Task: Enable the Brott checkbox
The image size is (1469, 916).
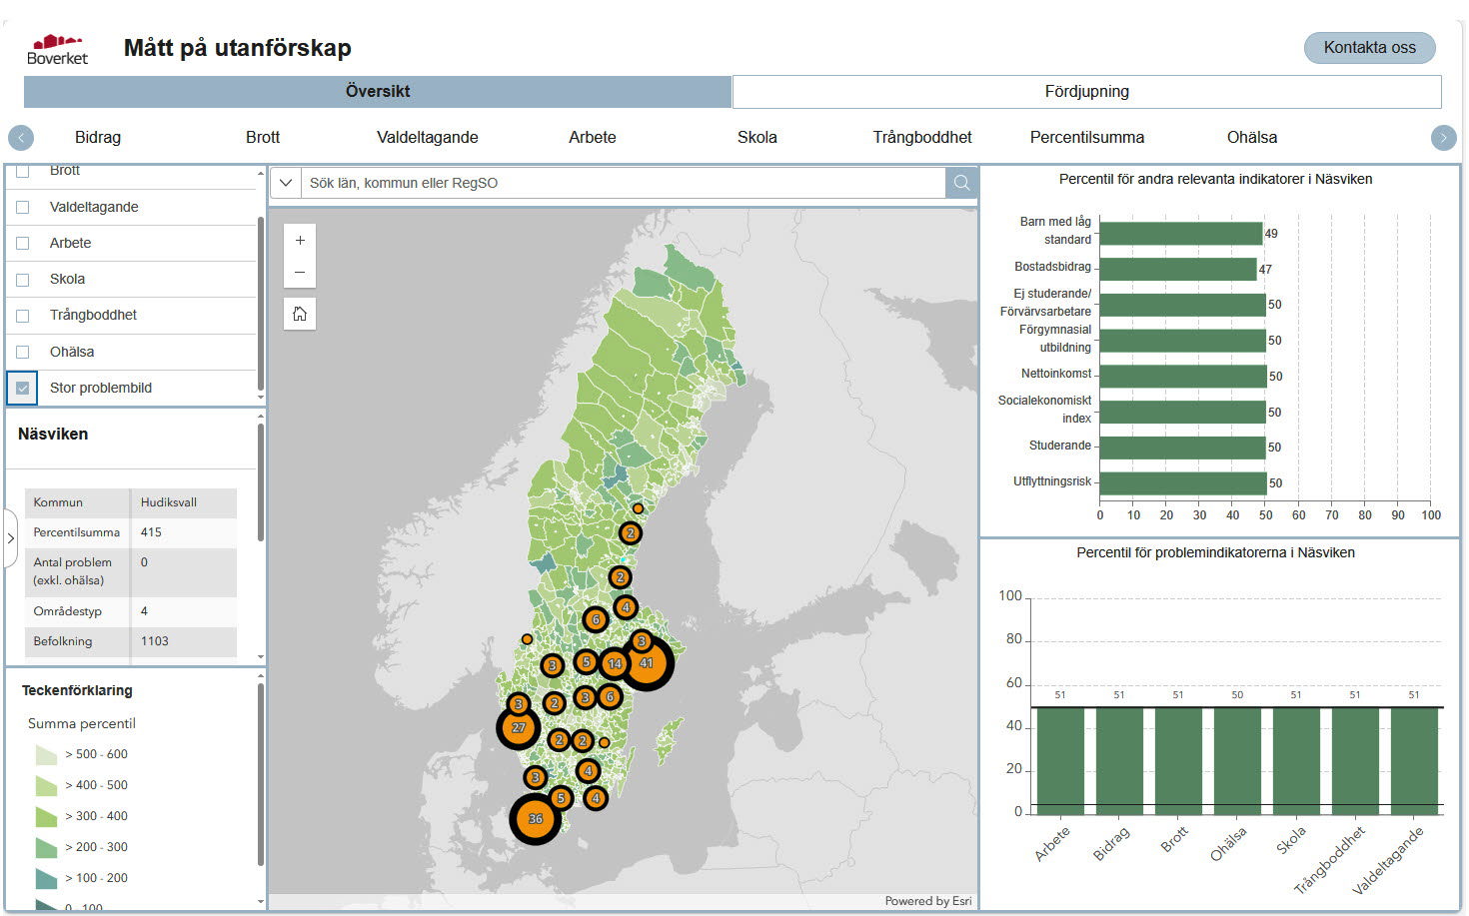Action: pyautogui.click(x=22, y=170)
